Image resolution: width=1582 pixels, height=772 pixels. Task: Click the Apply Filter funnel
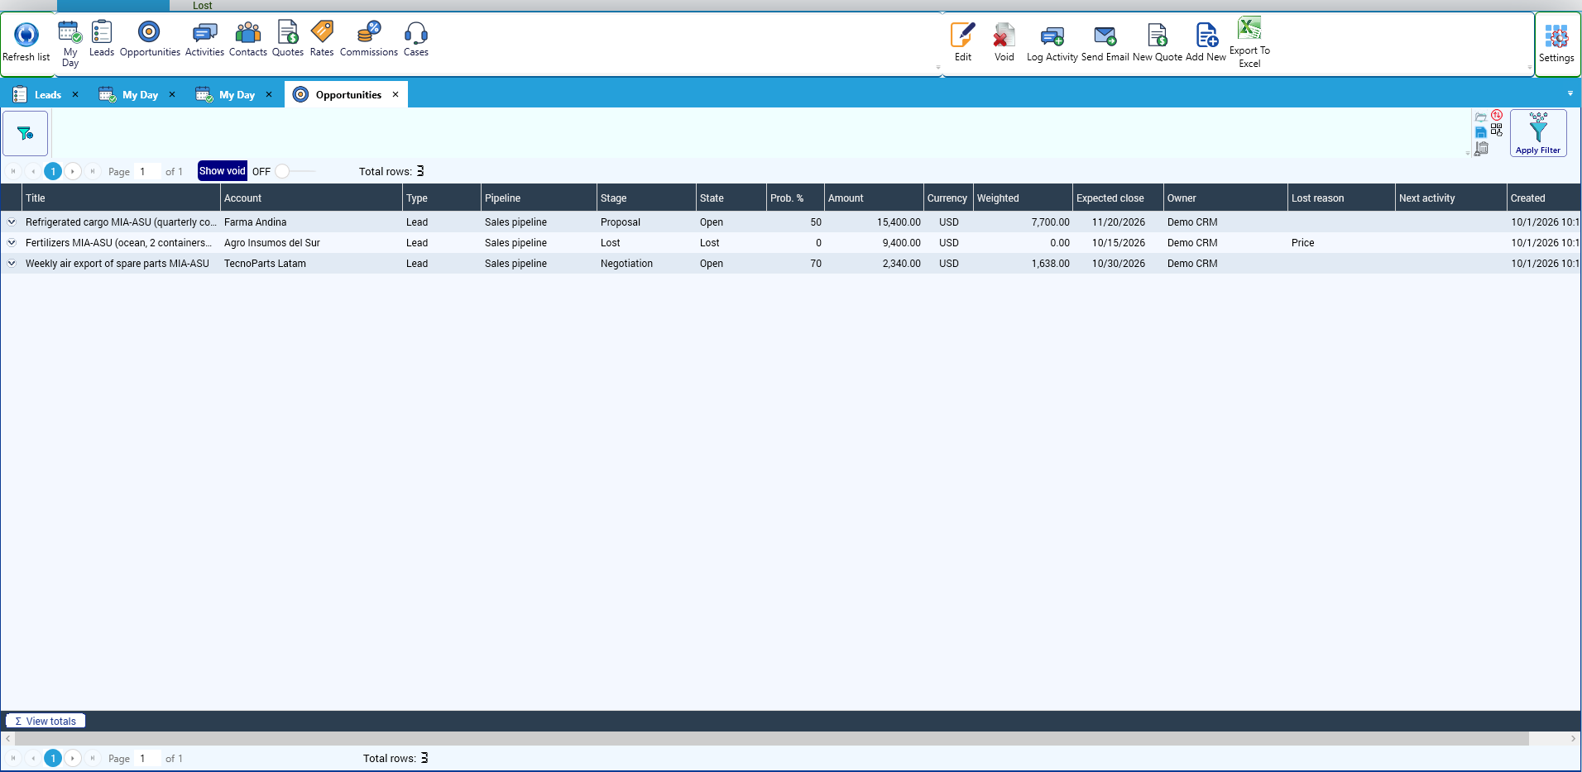coord(1538,133)
